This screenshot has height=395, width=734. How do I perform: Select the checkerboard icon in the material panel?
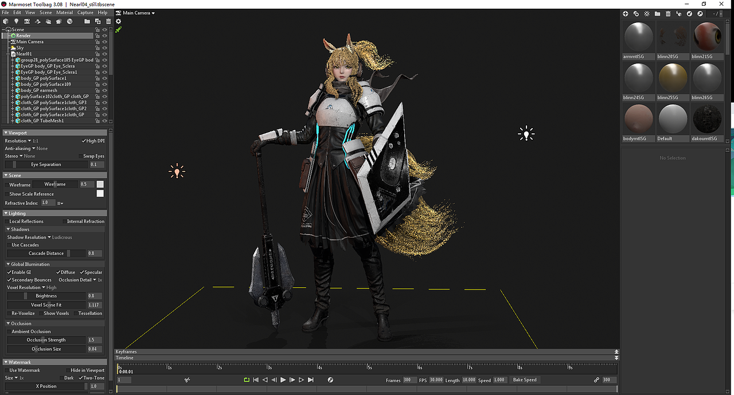click(647, 14)
